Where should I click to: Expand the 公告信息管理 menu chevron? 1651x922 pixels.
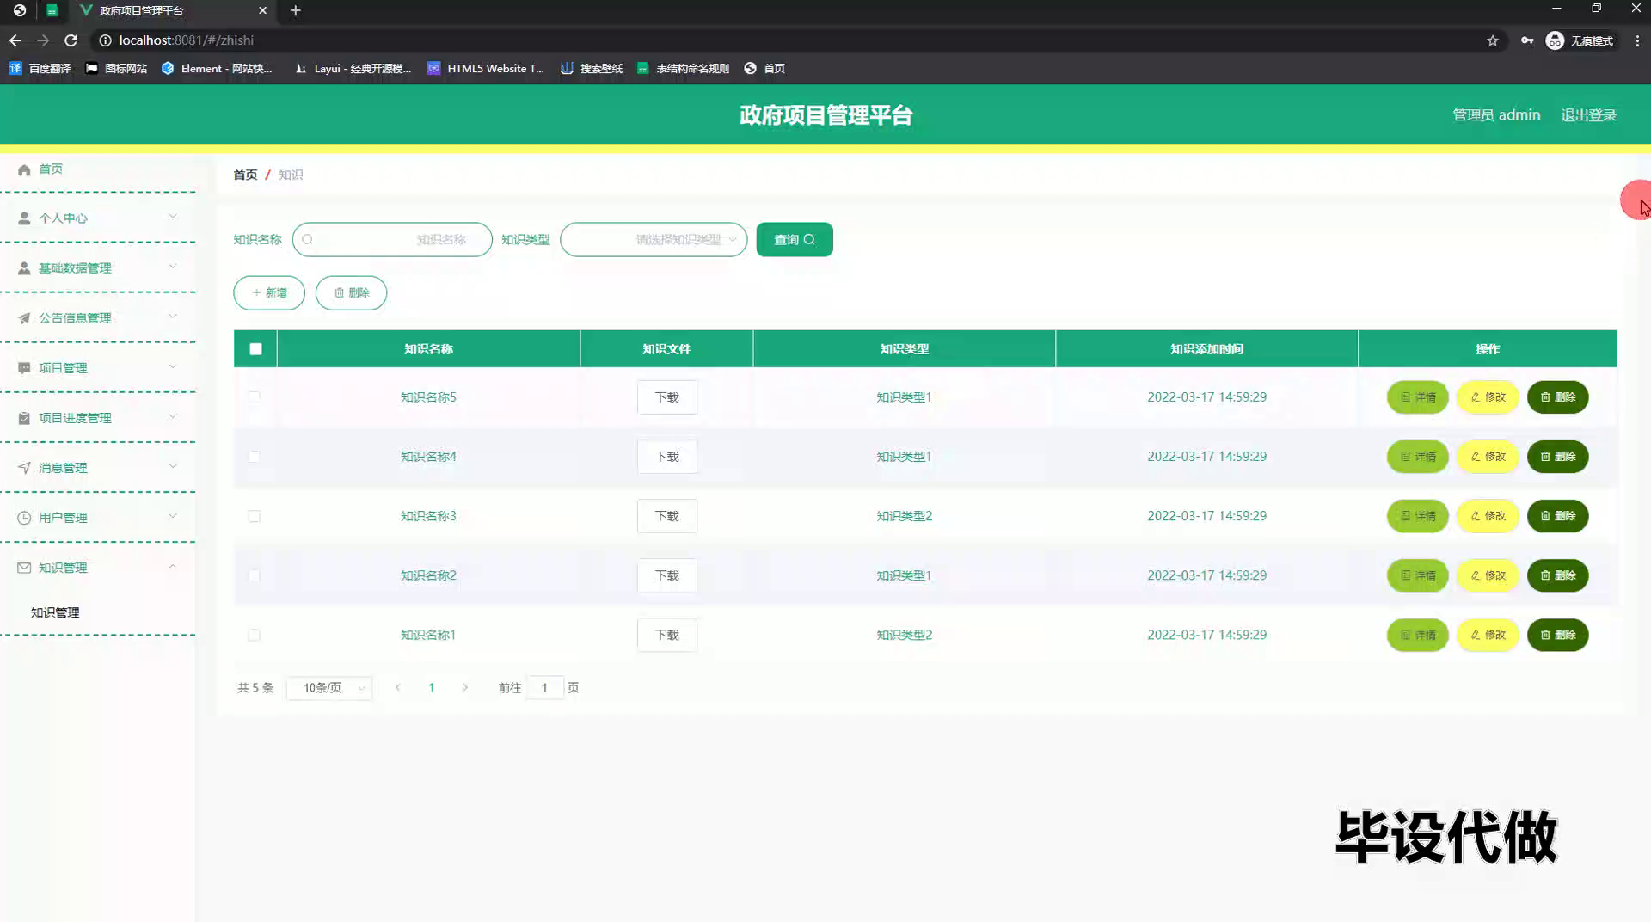click(173, 317)
